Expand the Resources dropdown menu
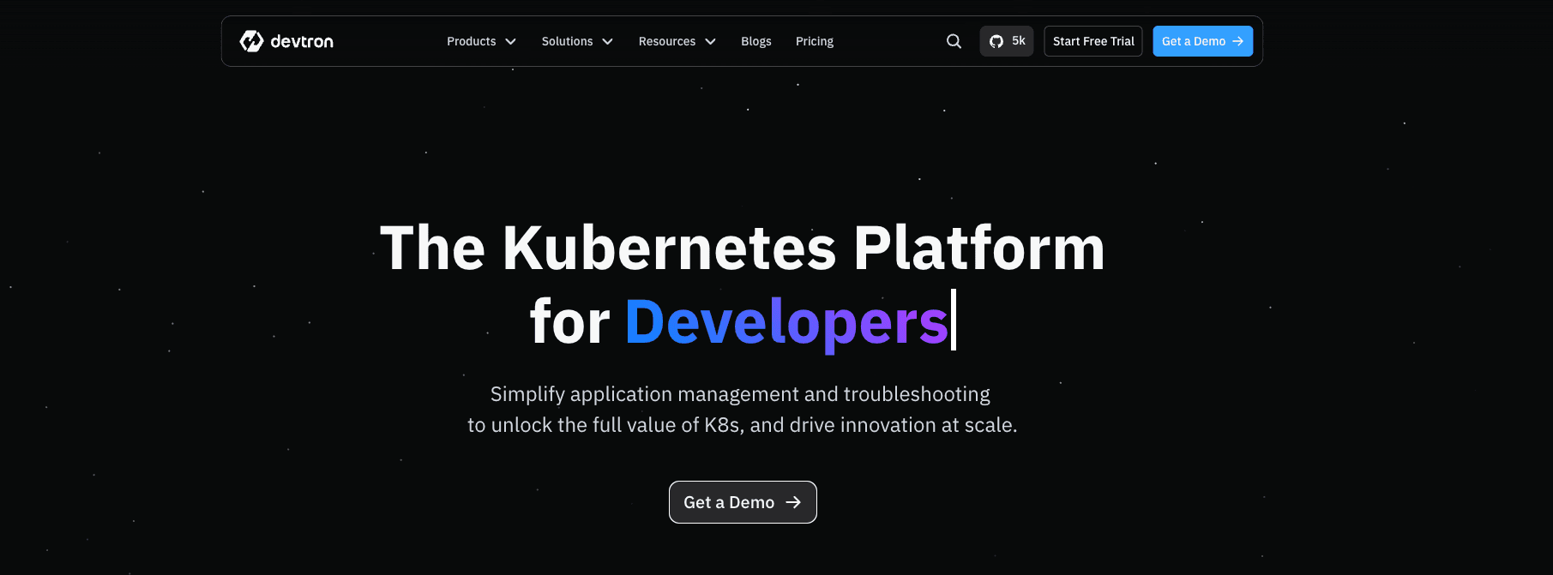Screen dimensions: 1553x575 point(677,41)
